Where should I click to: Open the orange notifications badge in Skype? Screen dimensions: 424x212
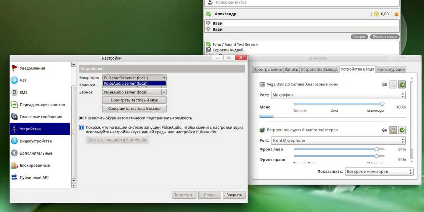(397, 14)
